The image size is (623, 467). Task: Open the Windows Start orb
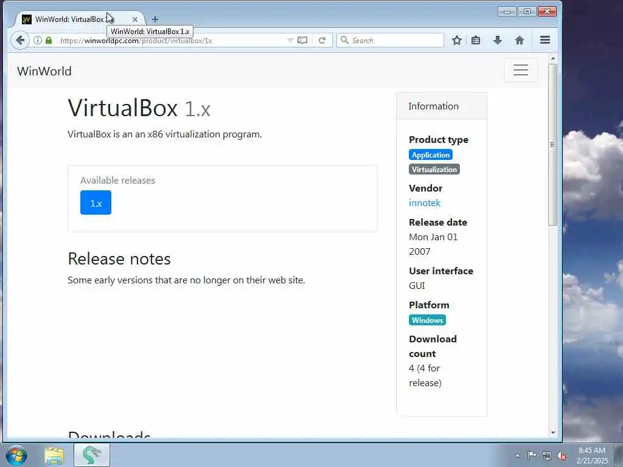16,455
